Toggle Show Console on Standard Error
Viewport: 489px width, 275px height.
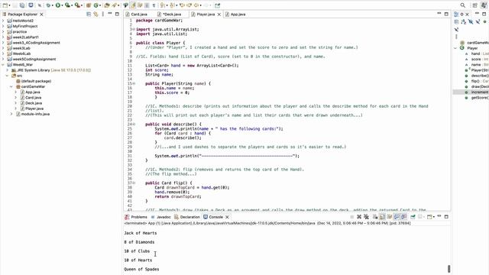403,217
